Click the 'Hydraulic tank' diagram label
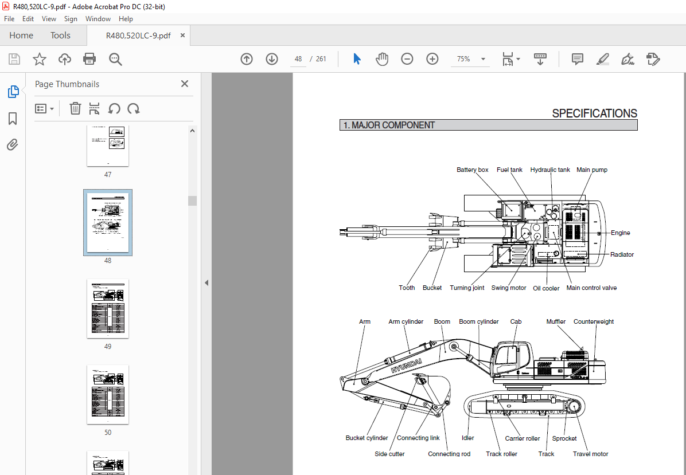Image resolution: width=686 pixels, height=475 pixels. tap(550, 170)
